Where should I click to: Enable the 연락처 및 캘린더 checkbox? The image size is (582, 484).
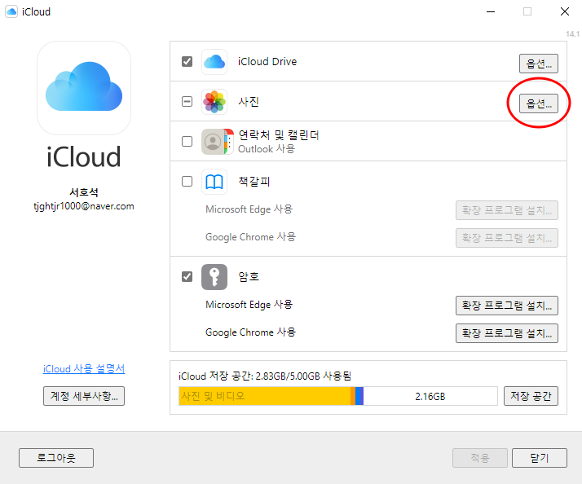187,142
